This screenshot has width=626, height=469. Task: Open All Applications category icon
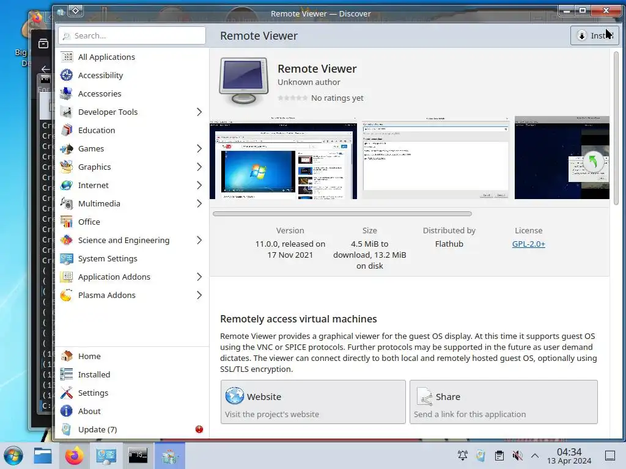(x=67, y=57)
